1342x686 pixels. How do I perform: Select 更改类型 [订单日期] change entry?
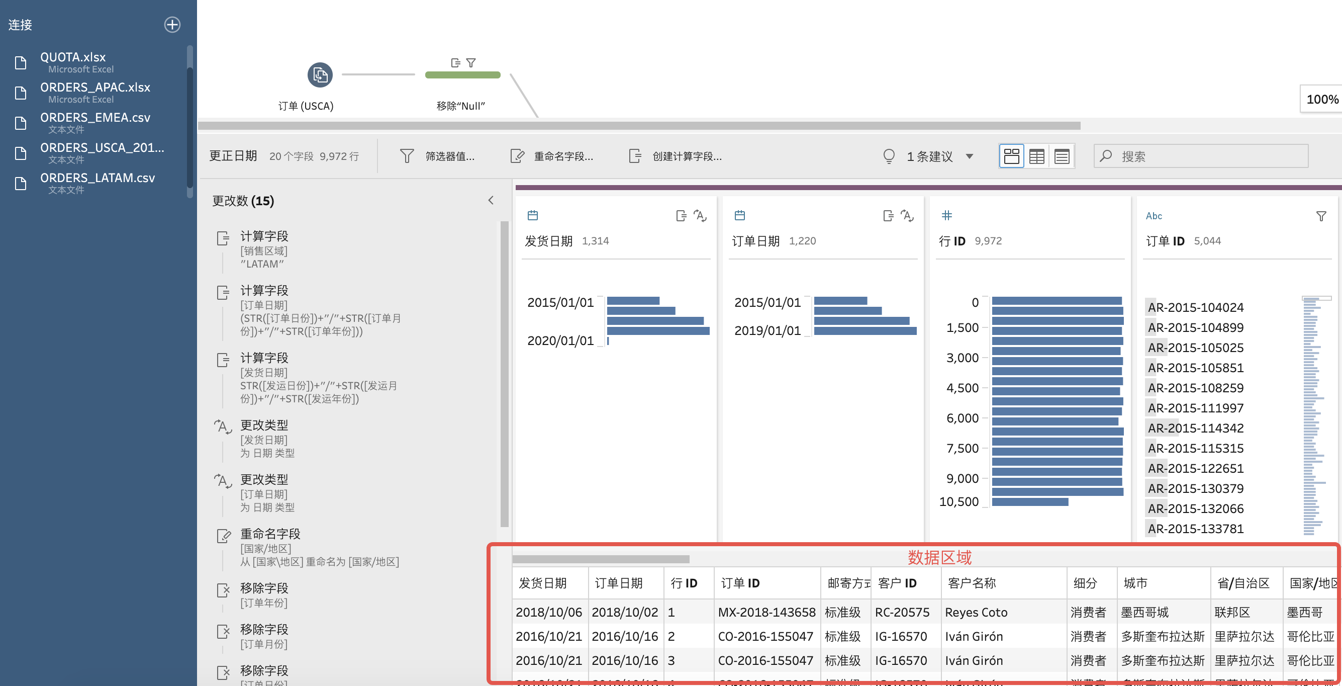313,493
